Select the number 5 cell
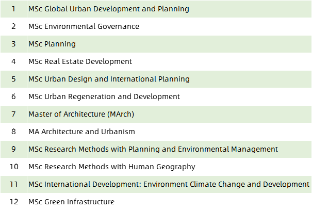The image size is (312, 211). click(13, 79)
